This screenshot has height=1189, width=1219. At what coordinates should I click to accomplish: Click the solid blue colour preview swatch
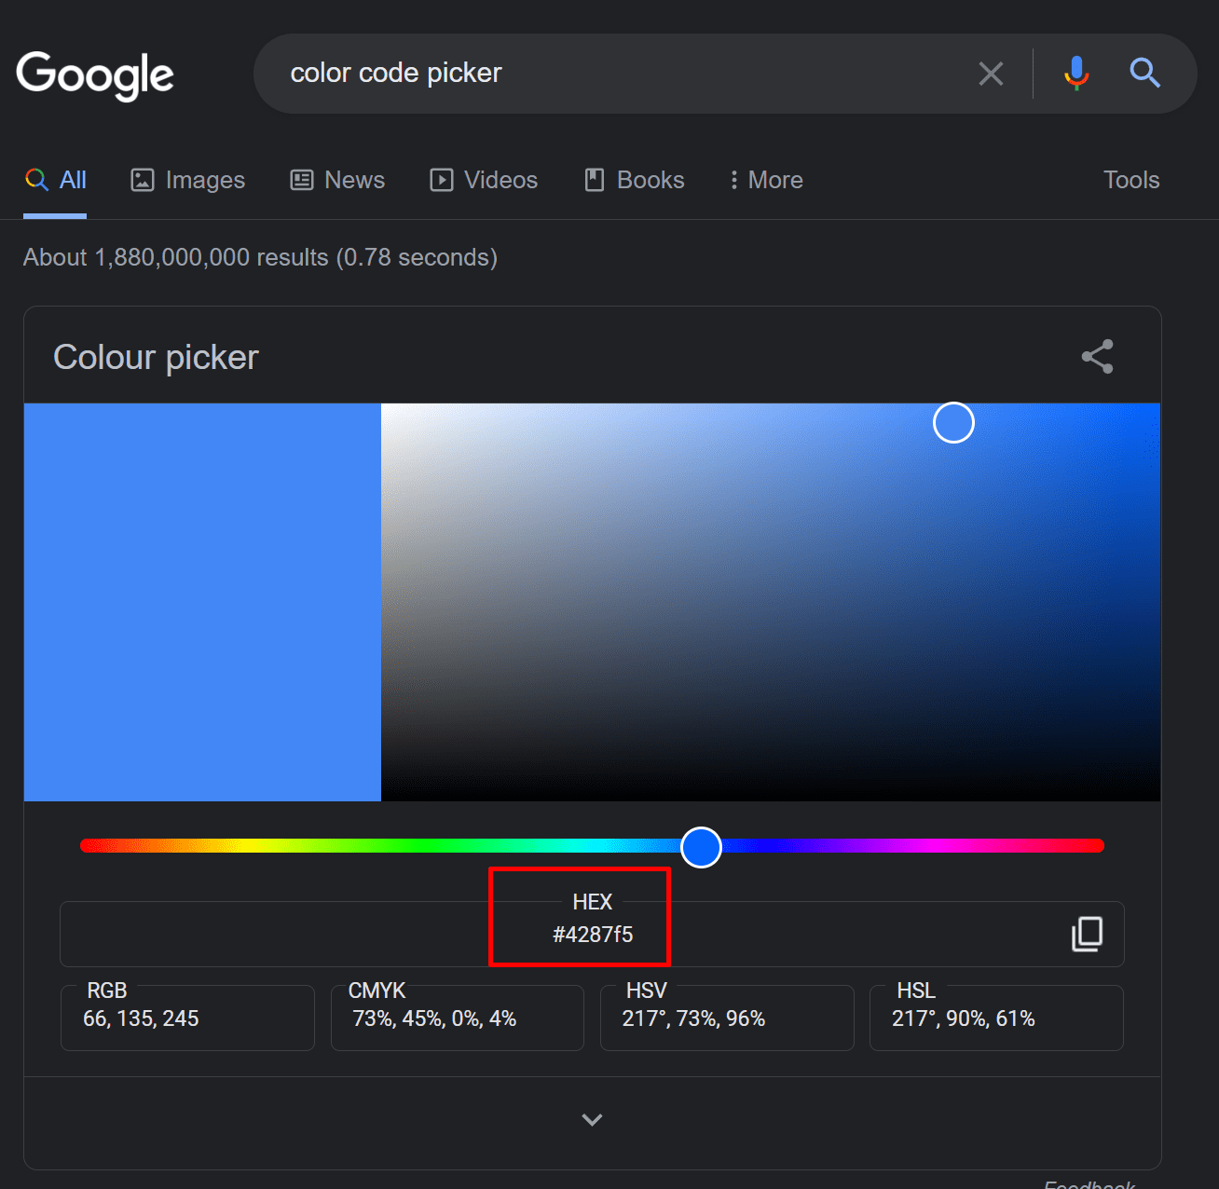click(x=202, y=602)
